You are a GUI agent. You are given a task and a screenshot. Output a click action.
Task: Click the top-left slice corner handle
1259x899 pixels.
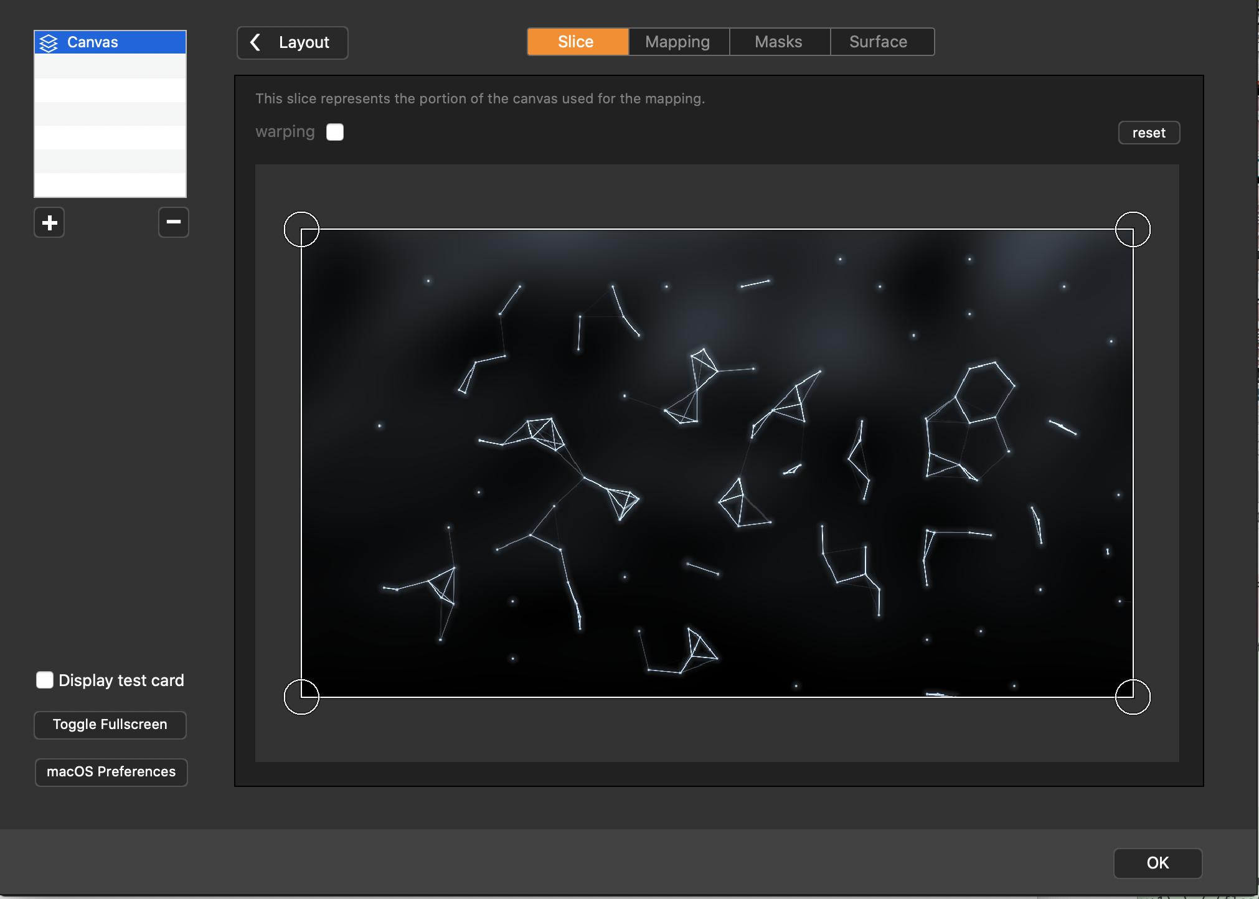pos(301,229)
